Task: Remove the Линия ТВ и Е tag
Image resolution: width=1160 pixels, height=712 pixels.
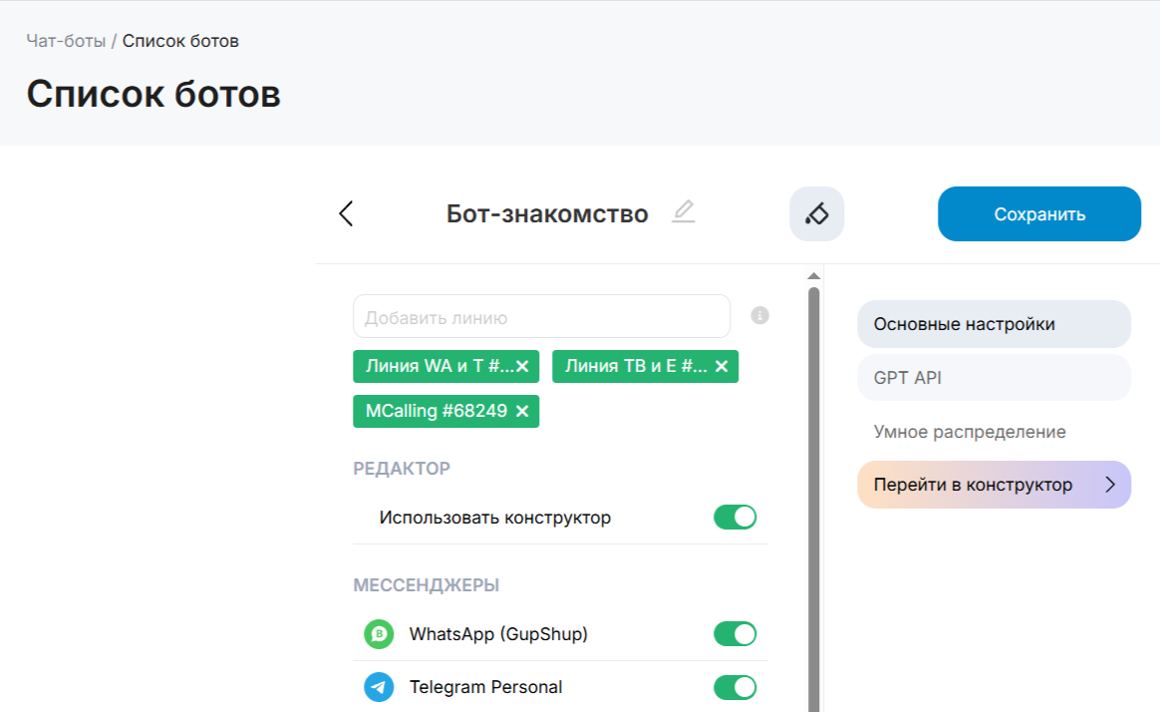Action: [722, 367]
